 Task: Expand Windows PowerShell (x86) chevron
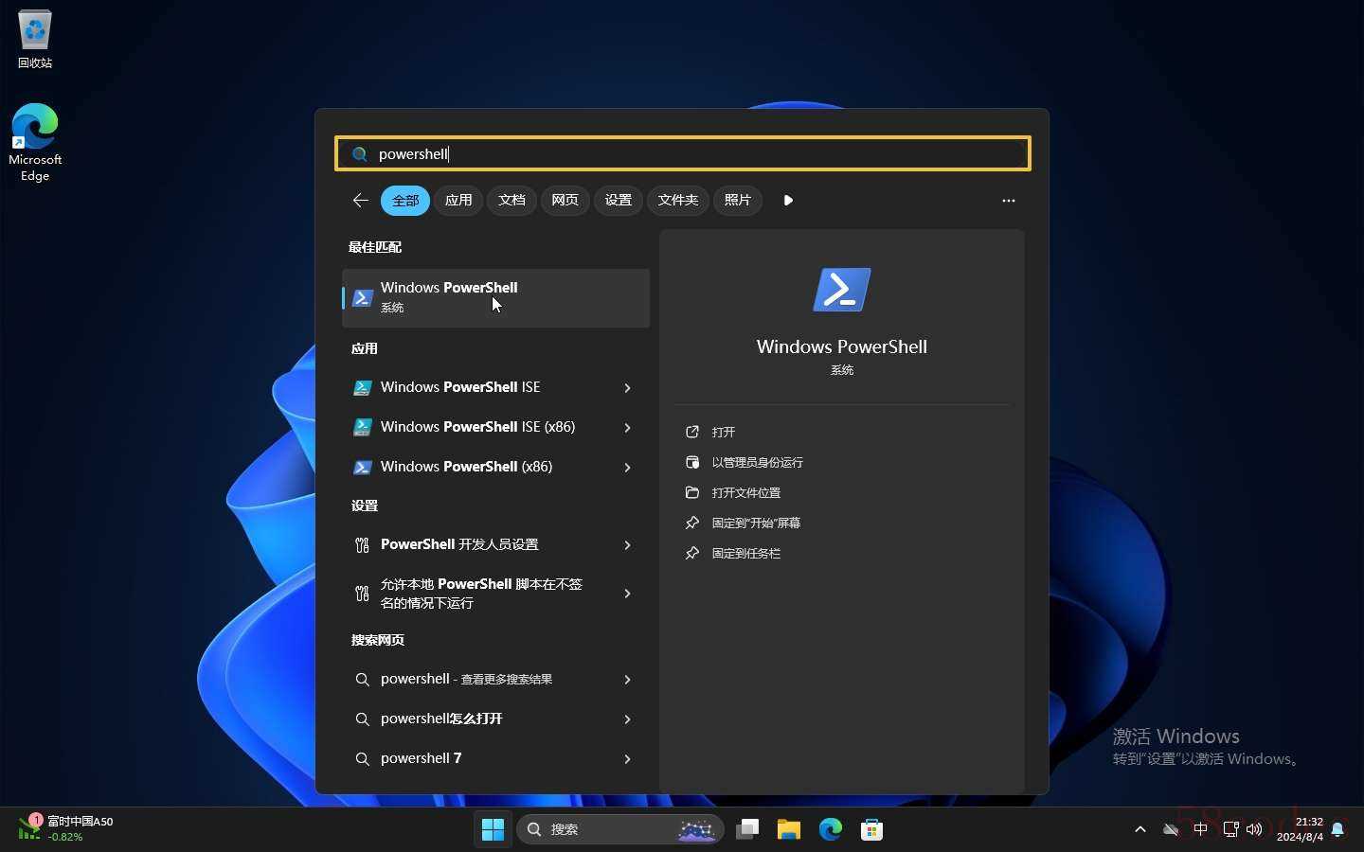[627, 468]
